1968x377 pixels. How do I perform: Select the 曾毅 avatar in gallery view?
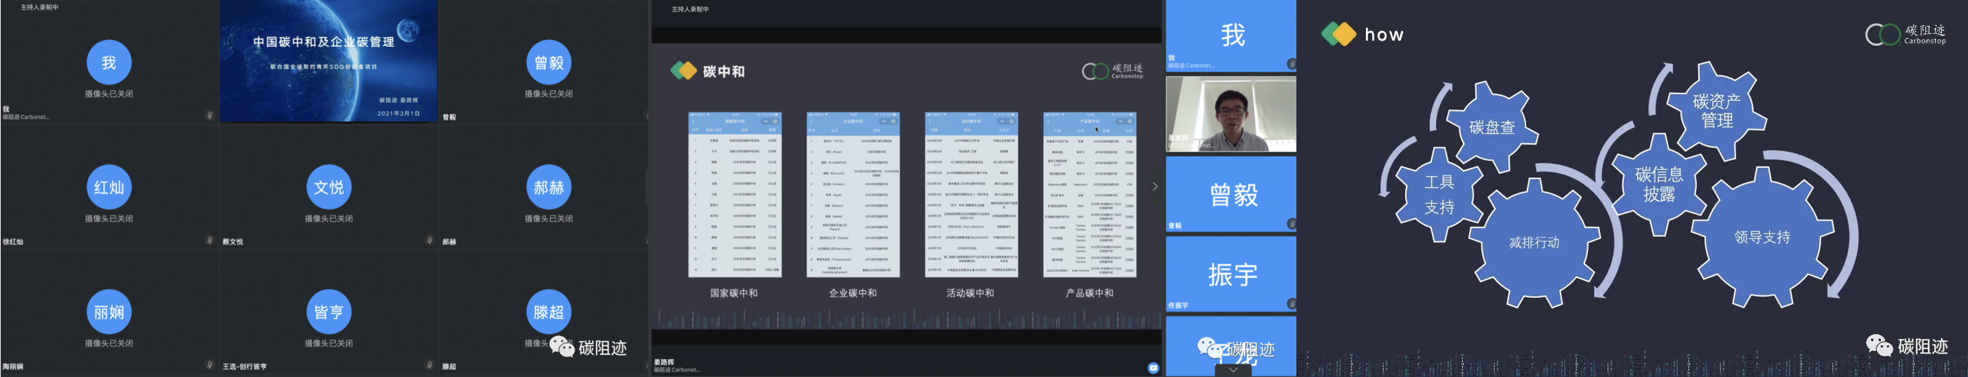tap(548, 63)
